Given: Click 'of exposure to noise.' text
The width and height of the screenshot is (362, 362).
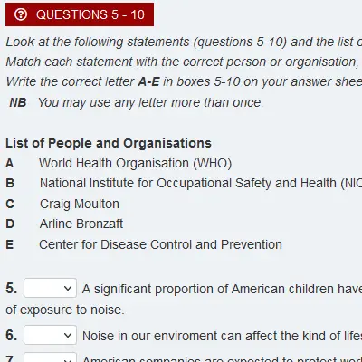Looking at the screenshot, I should [65, 310].
